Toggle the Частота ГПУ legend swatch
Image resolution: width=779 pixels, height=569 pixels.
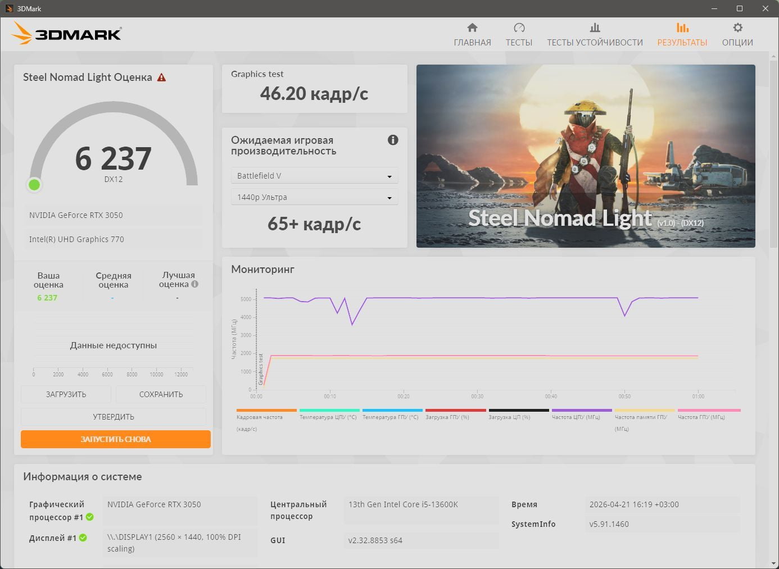pos(709,411)
